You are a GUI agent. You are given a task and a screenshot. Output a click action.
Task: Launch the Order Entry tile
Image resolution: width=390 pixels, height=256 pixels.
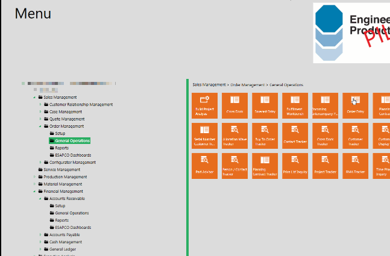pos(355,105)
